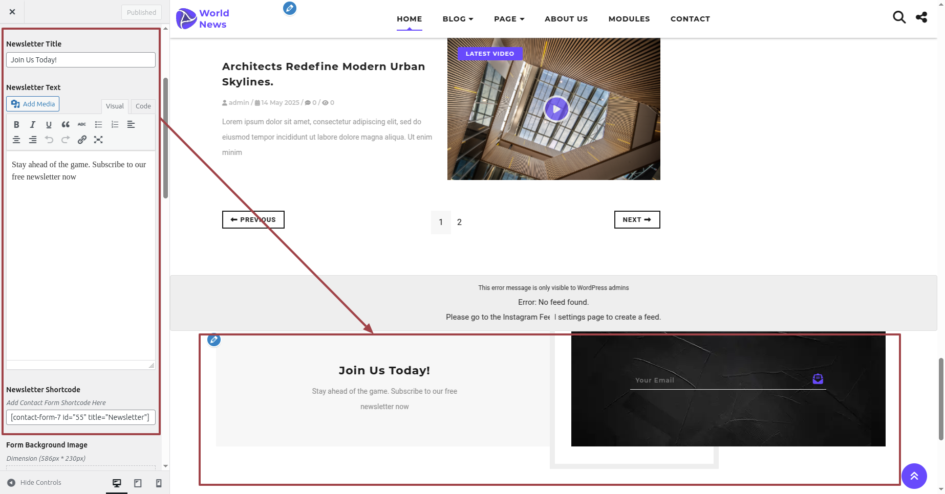Close the customizer with the X icon
The width and height of the screenshot is (945, 494).
pos(12,12)
